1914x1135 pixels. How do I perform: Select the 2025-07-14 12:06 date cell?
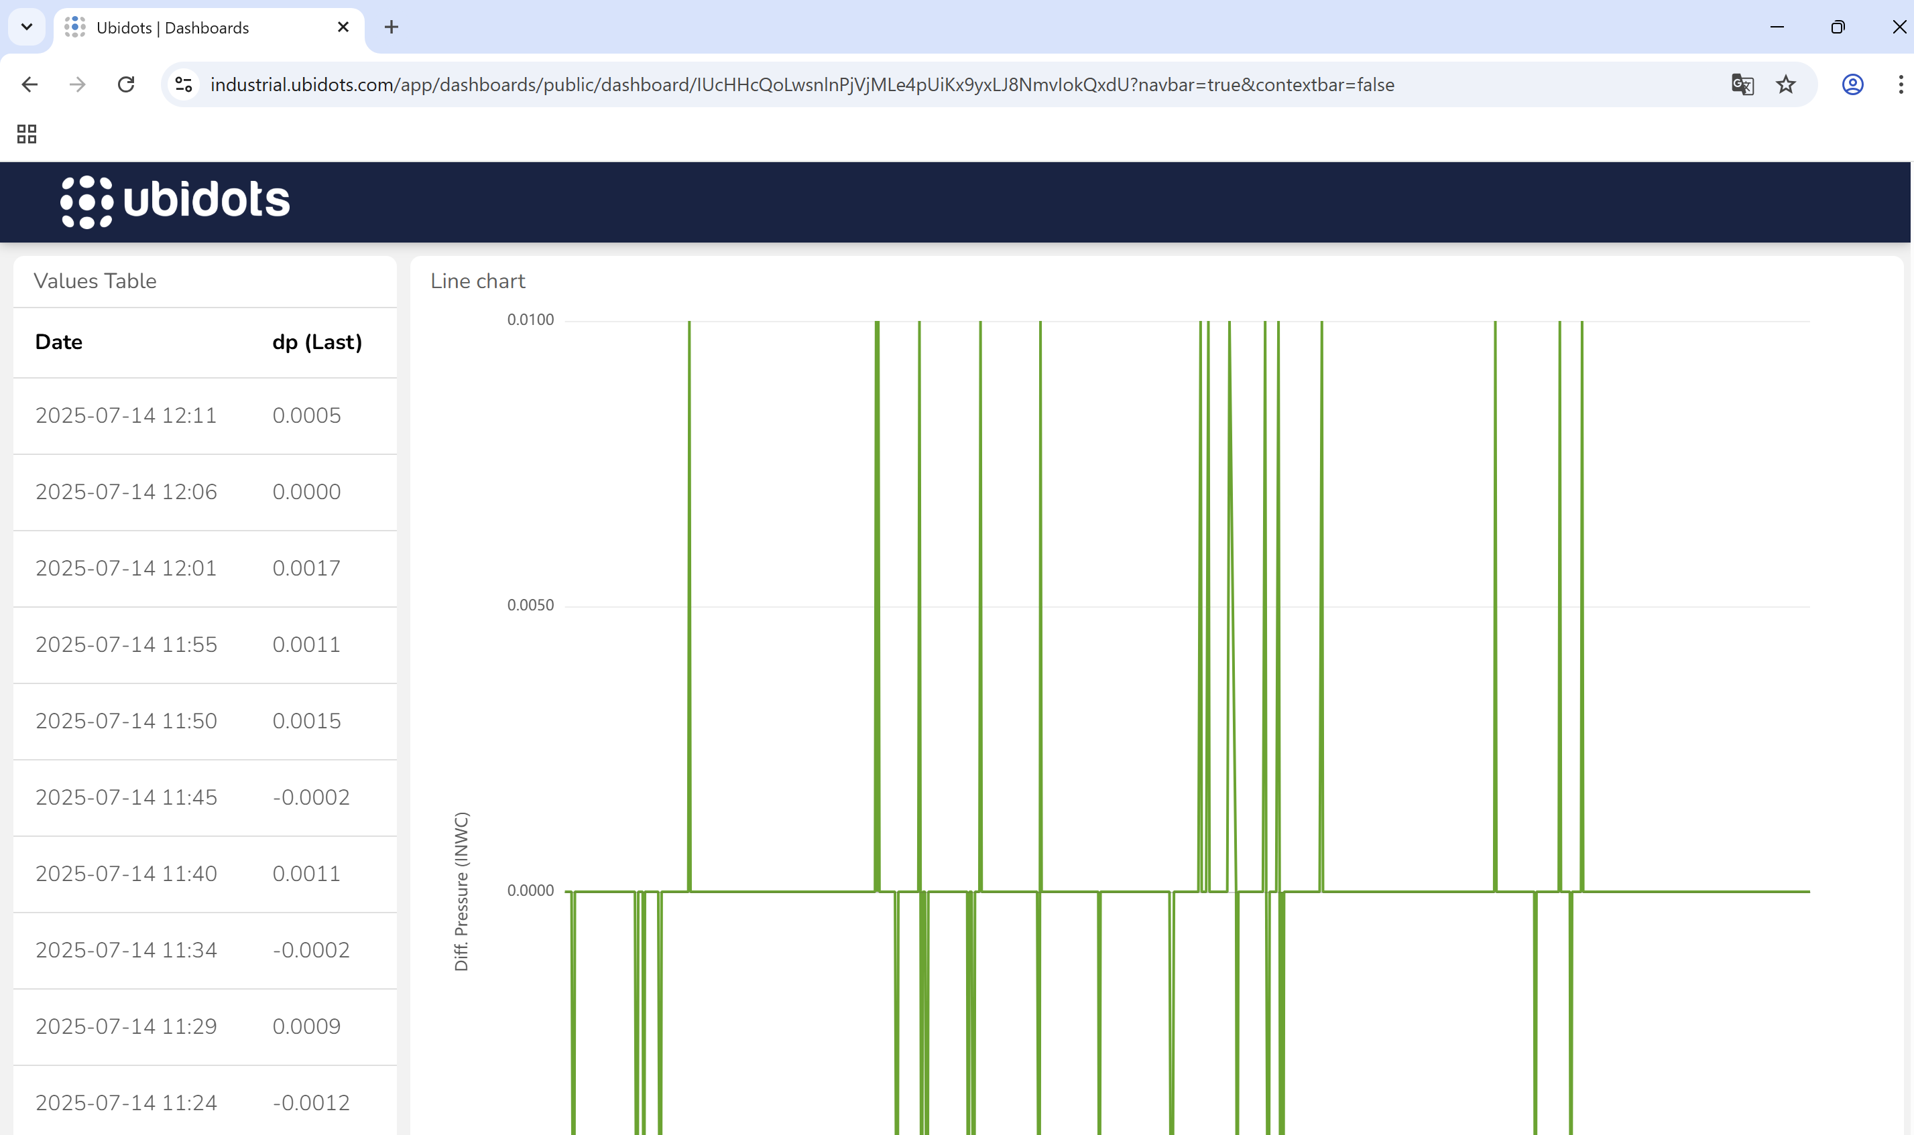point(126,492)
